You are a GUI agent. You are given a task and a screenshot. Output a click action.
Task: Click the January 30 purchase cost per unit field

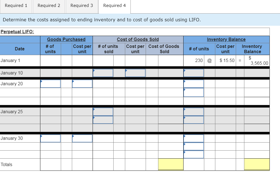[x=82, y=138]
